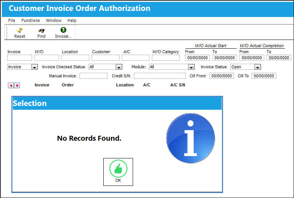Click the W/O input field
294x198 pixels.
[47, 58]
